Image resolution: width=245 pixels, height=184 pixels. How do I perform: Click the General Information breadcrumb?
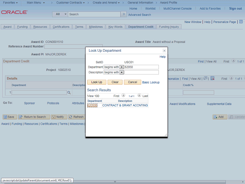click(x=140, y=3)
